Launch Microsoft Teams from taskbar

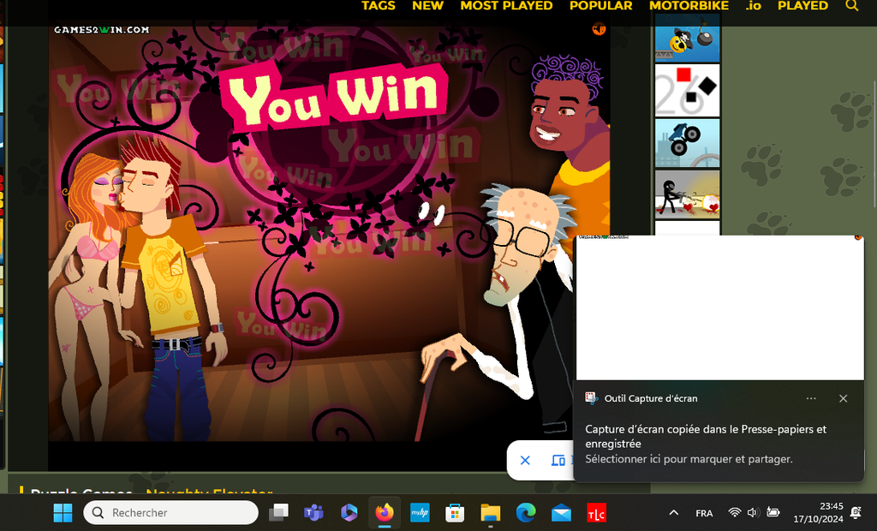click(x=313, y=512)
